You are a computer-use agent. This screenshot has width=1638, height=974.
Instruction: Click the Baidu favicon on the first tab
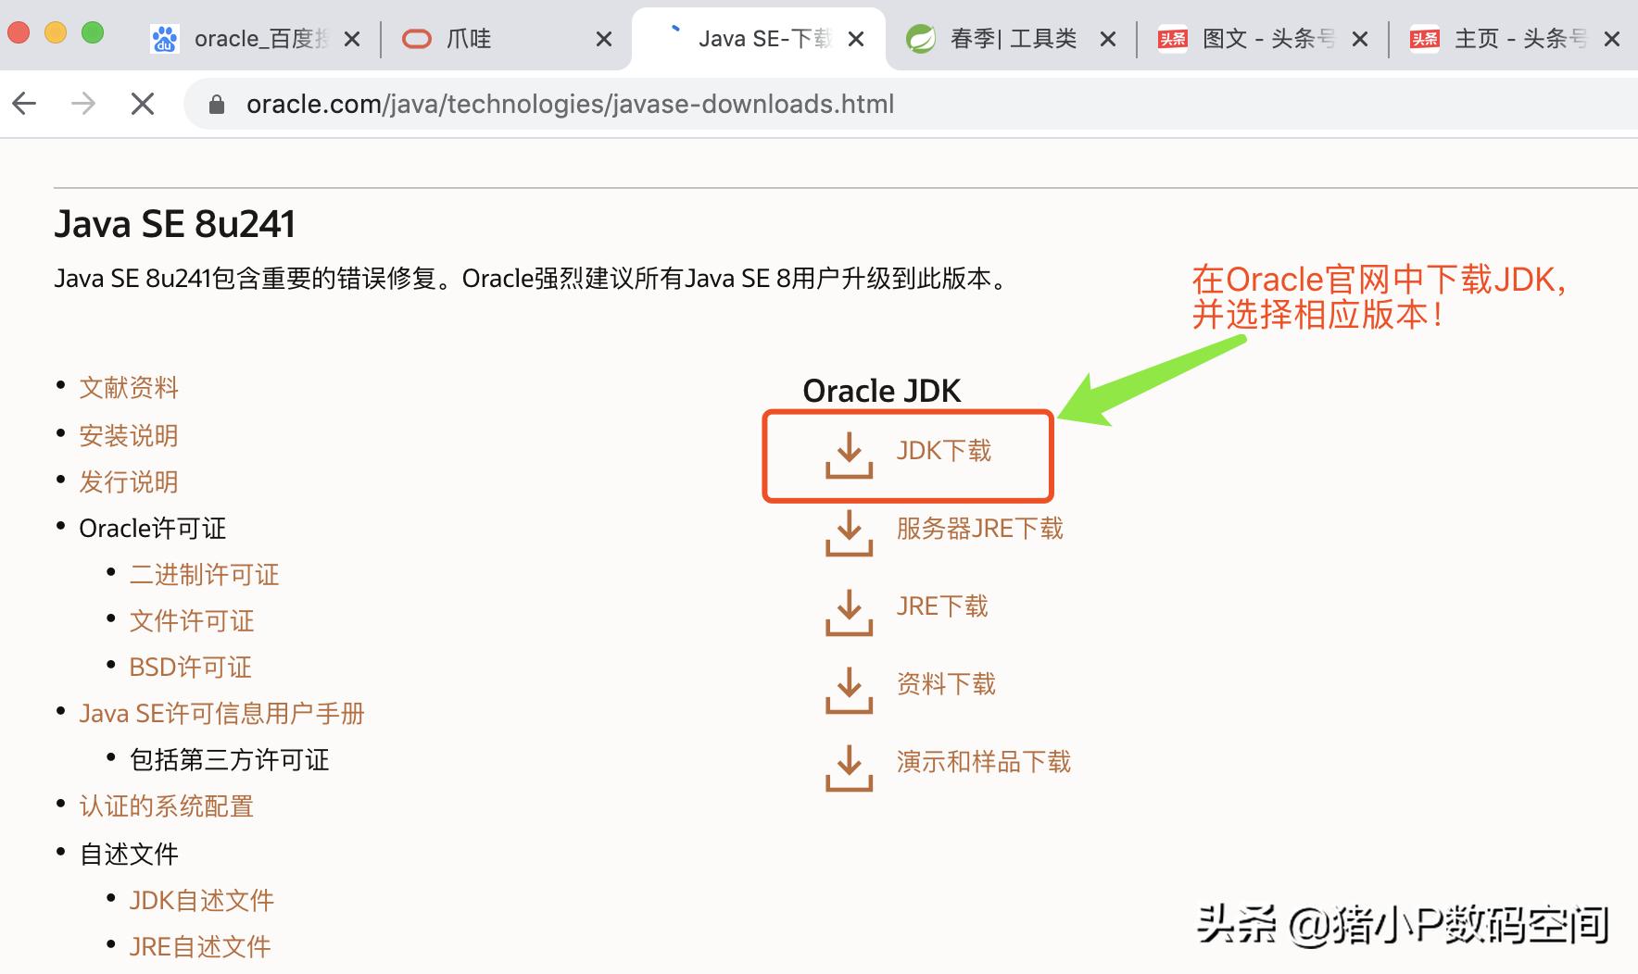pos(165,38)
